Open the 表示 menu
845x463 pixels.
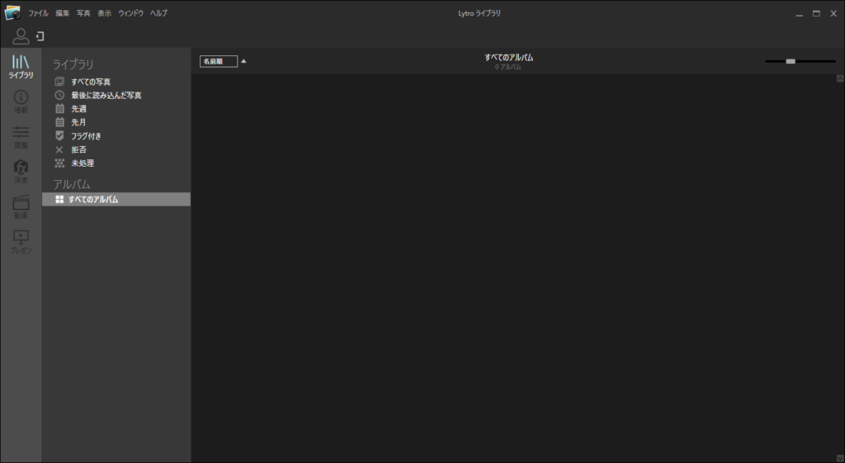(x=105, y=13)
